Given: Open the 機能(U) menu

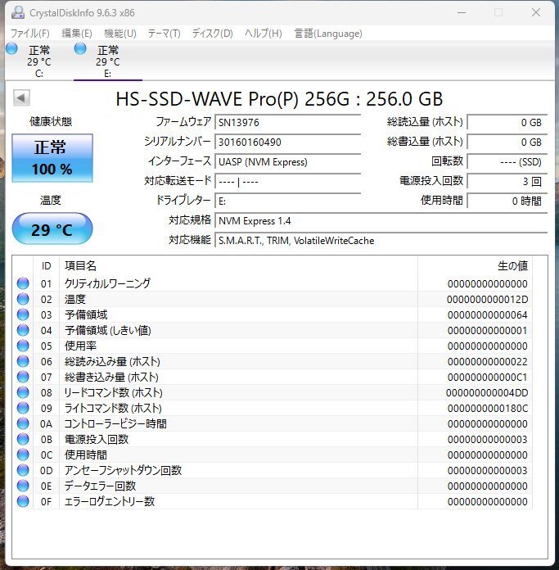Looking at the screenshot, I should click(x=119, y=34).
